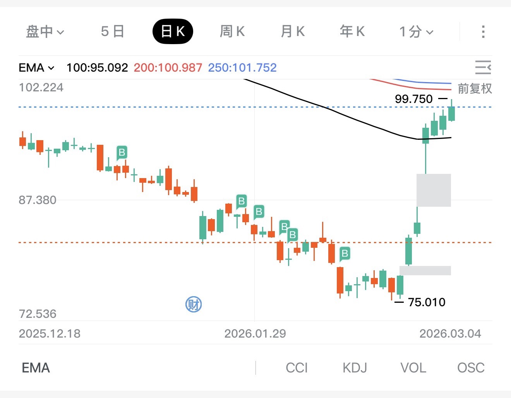Click the red EMA 200:100.987 legend value
Image resolution: width=511 pixels, height=398 pixels.
click(168, 68)
